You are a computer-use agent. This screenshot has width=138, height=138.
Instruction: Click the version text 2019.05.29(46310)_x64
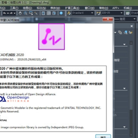(x=32, y=59)
